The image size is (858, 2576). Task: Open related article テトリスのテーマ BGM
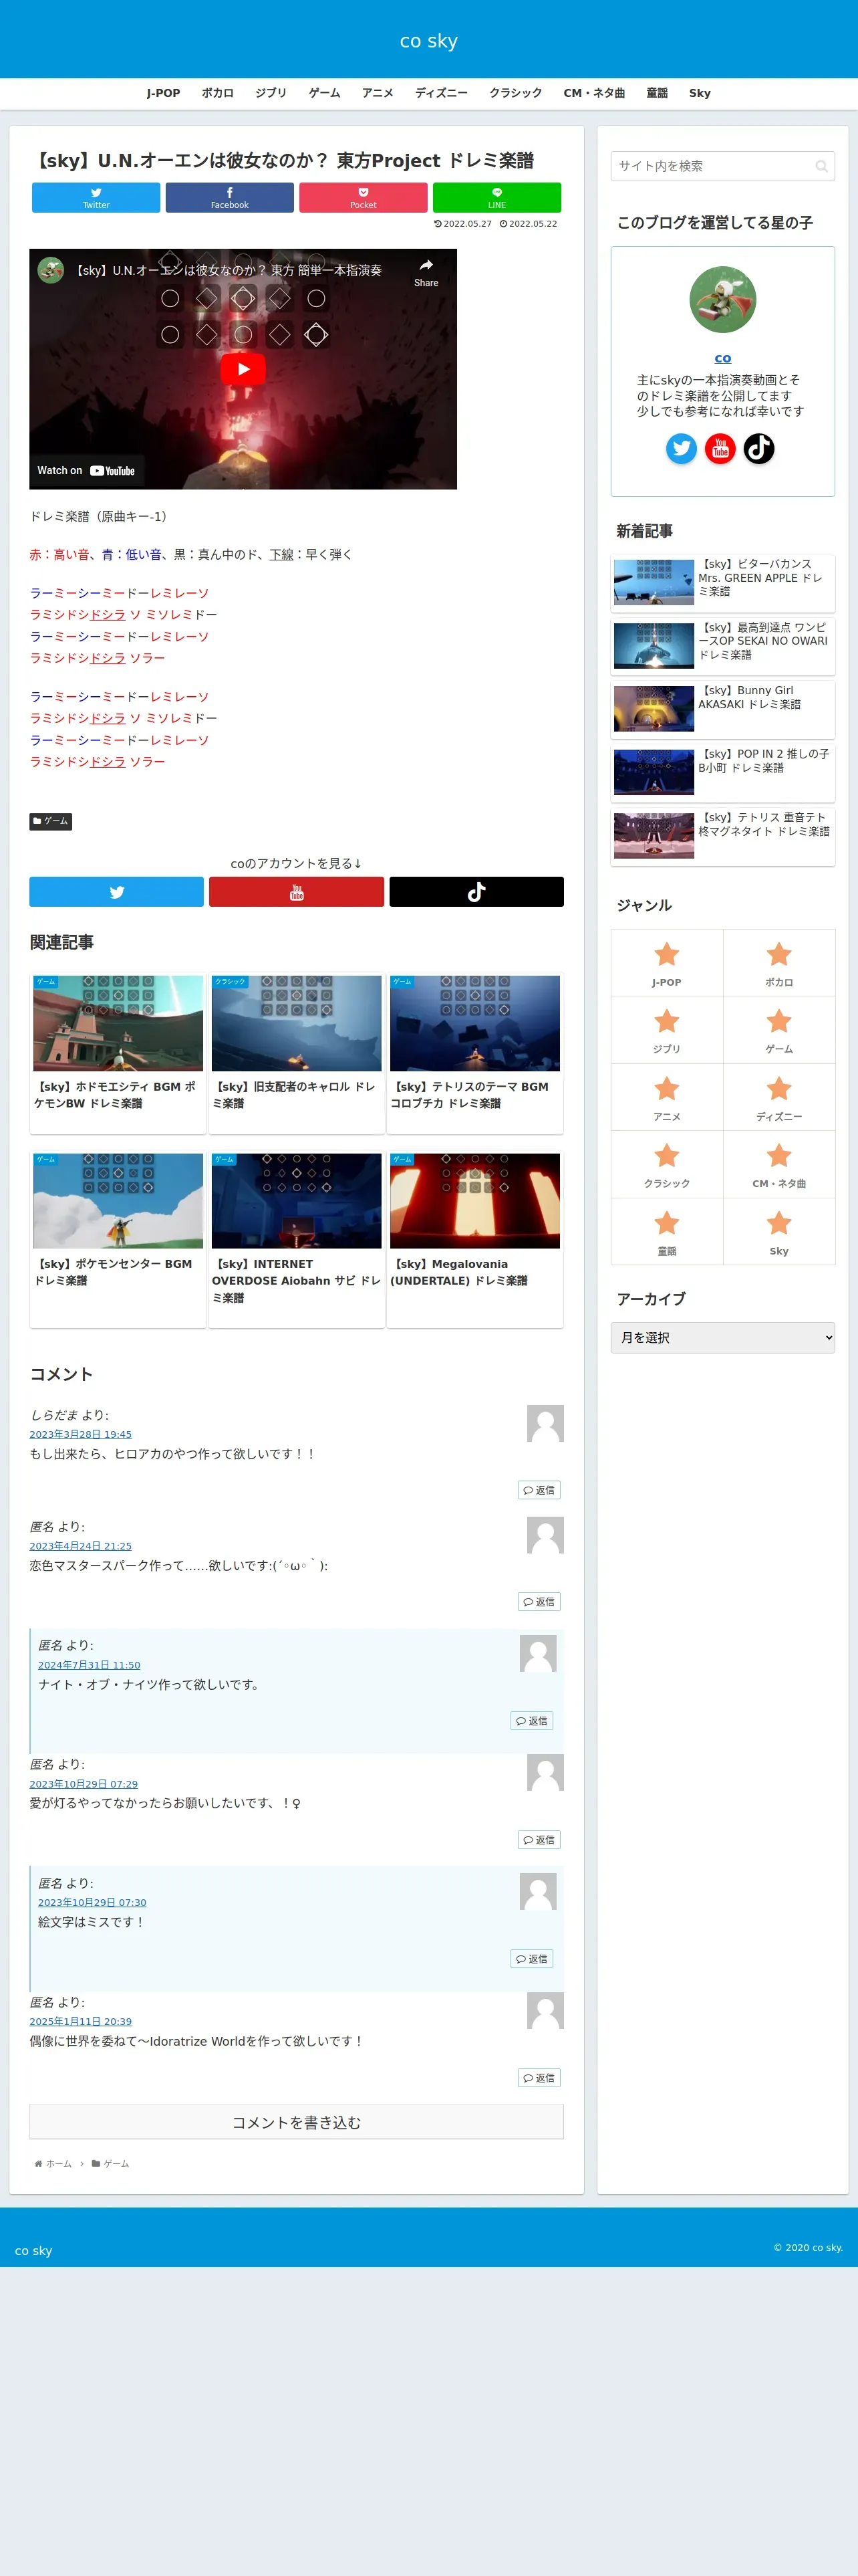[x=476, y=1053]
